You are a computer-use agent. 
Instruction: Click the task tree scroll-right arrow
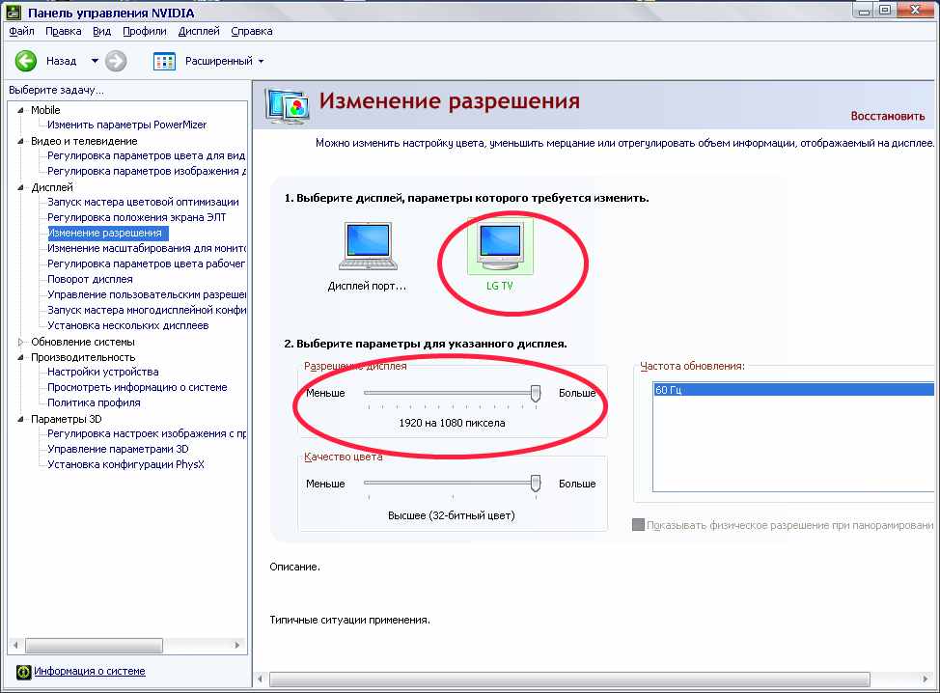(x=237, y=646)
